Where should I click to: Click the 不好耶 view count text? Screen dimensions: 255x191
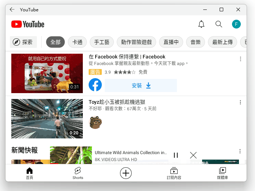[x=123, y=108]
